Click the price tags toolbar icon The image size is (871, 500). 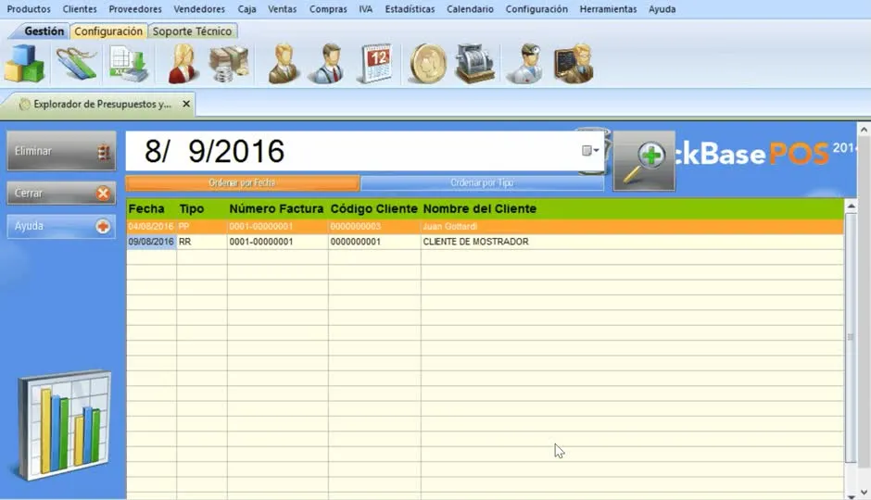coord(77,63)
